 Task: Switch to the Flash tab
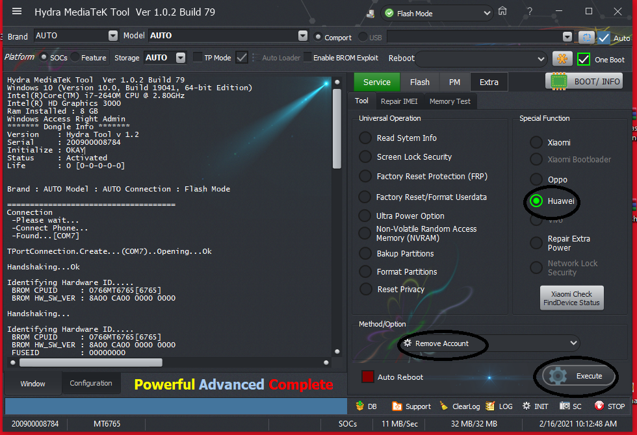click(420, 82)
